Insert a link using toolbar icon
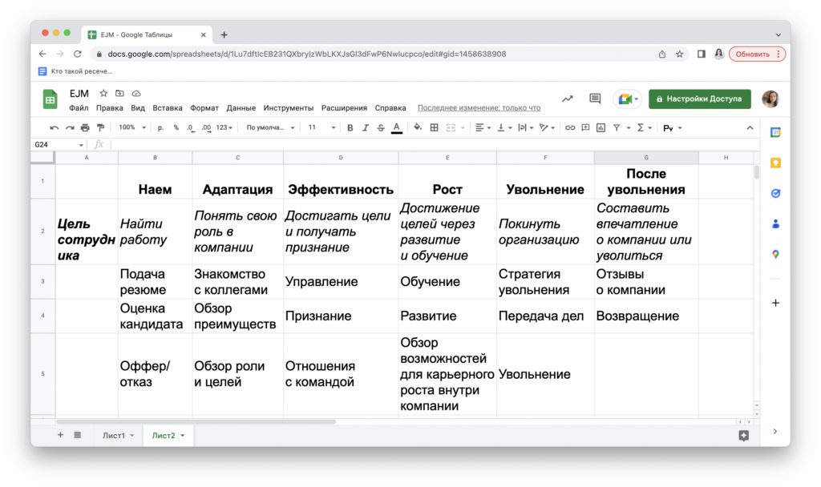Viewport: 821px width, 487px height. 570,127
